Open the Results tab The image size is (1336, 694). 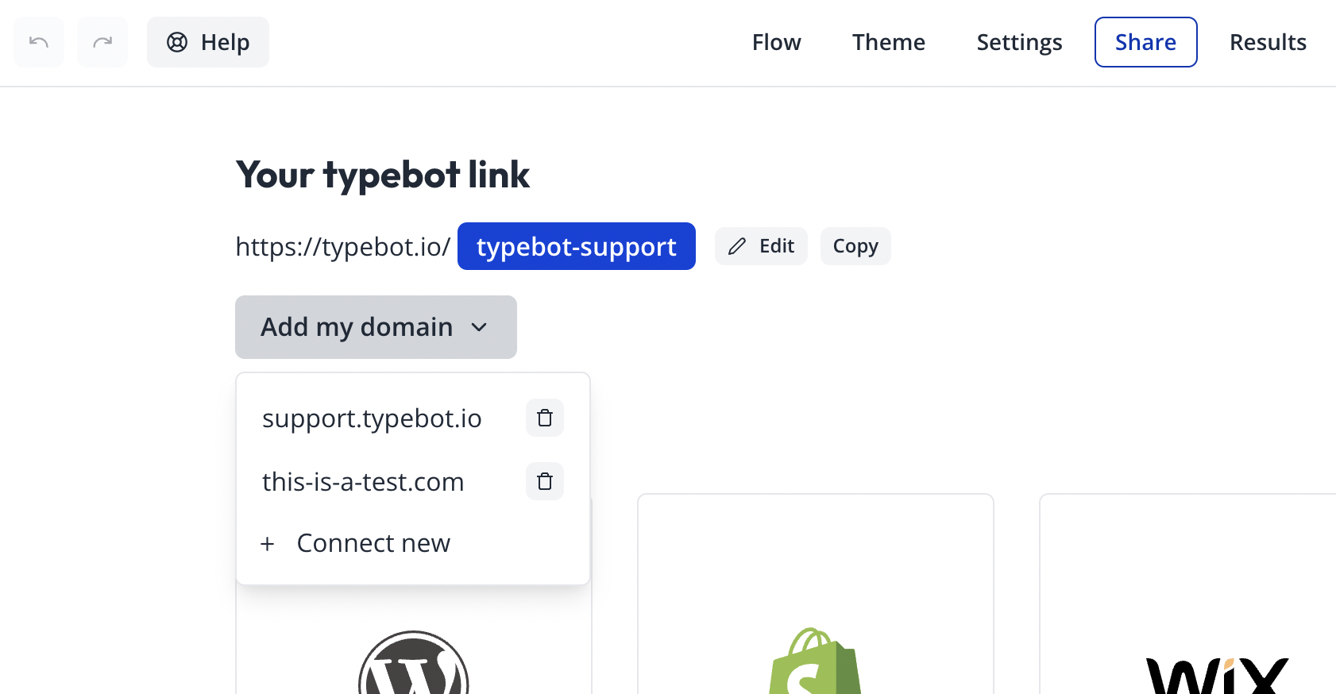click(1268, 42)
